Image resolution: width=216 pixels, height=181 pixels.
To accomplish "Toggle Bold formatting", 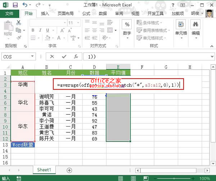I will (33, 30).
